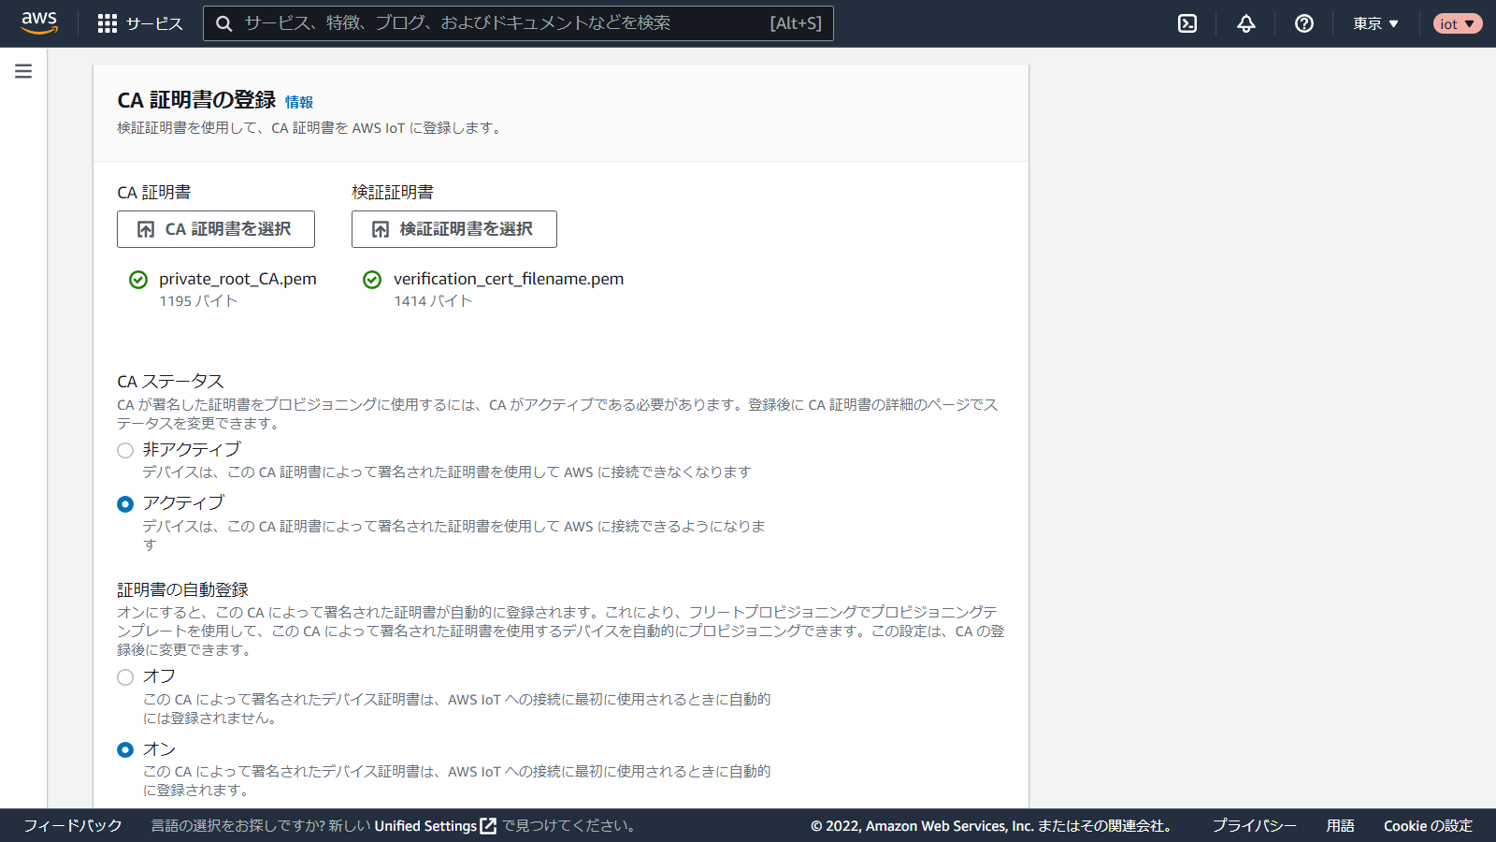Expand the iot account dropdown
The width and height of the screenshot is (1496, 842).
pyautogui.click(x=1457, y=23)
